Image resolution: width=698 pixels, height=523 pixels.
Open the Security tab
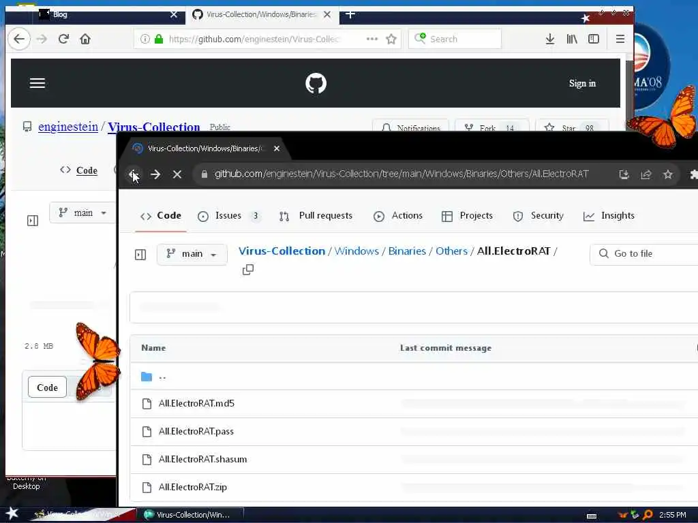coord(538,216)
